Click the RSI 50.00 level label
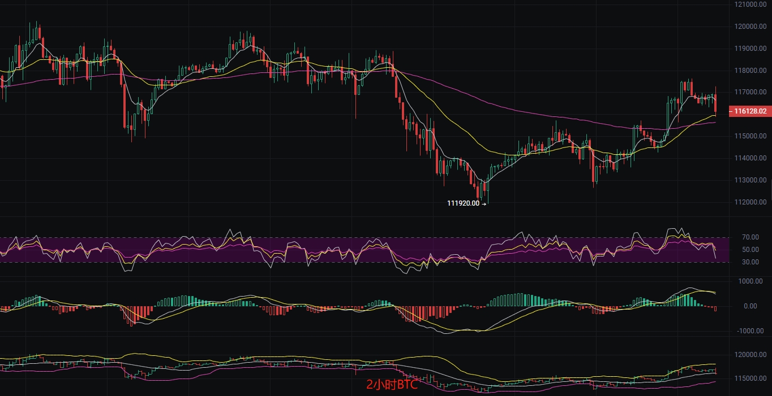 (750, 250)
